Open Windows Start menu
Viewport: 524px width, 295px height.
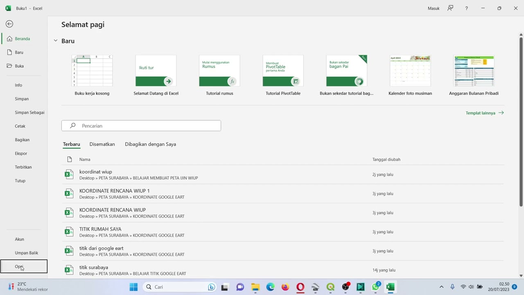point(133,287)
